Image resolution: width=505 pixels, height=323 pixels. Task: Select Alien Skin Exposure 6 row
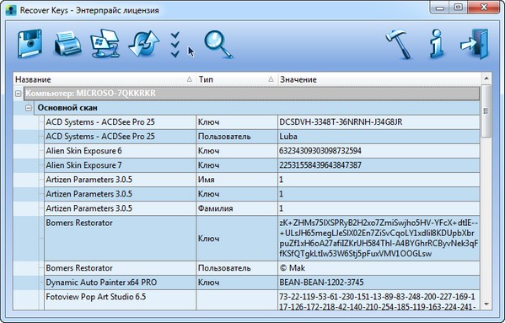(x=246, y=151)
